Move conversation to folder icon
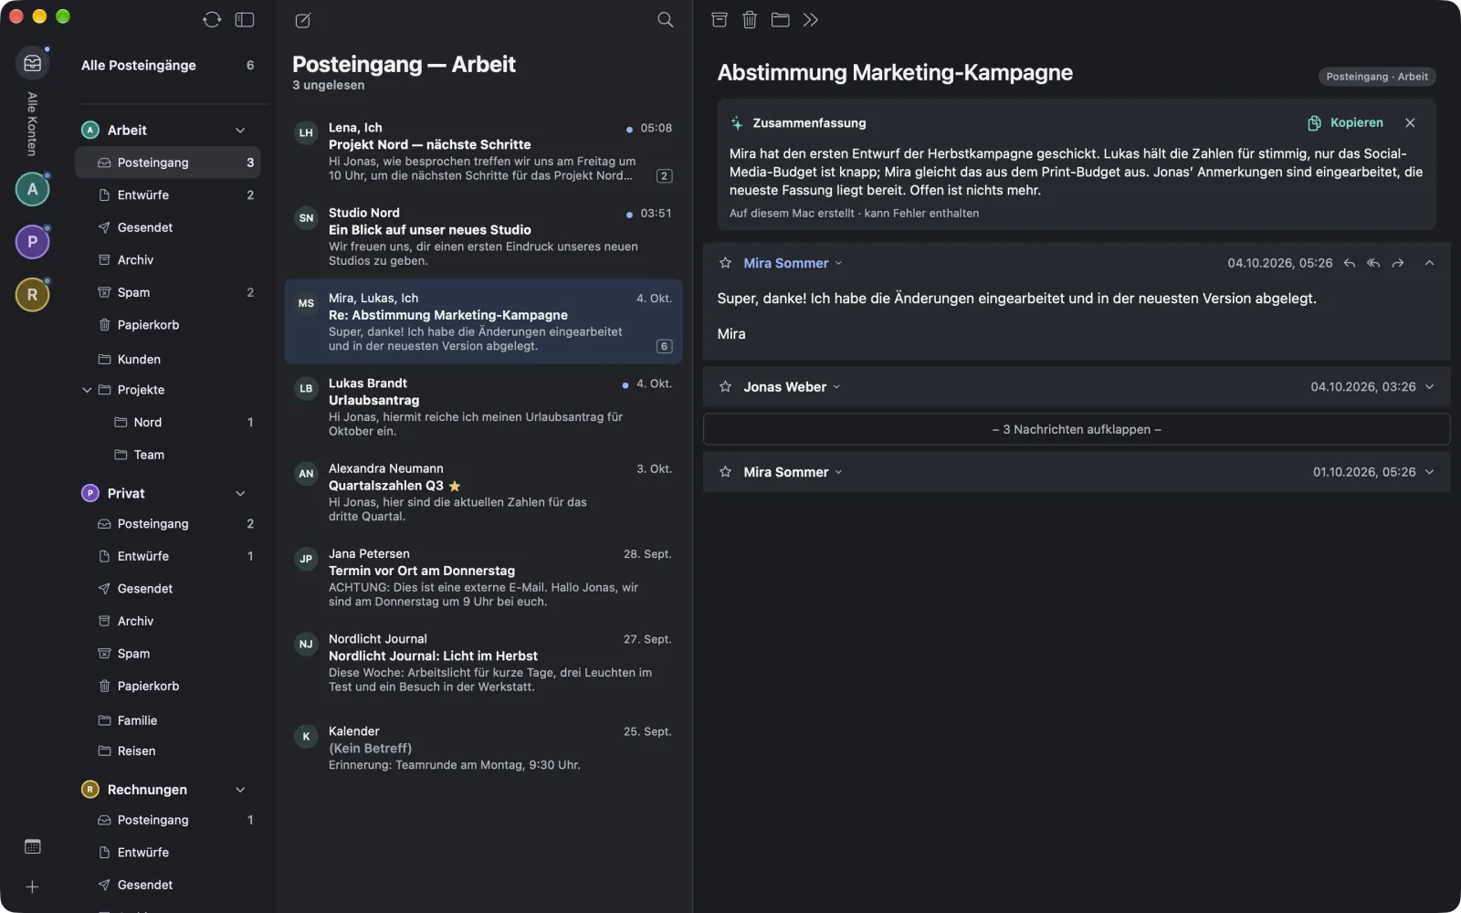Viewport: 1461px width, 913px height. [780, 19]
